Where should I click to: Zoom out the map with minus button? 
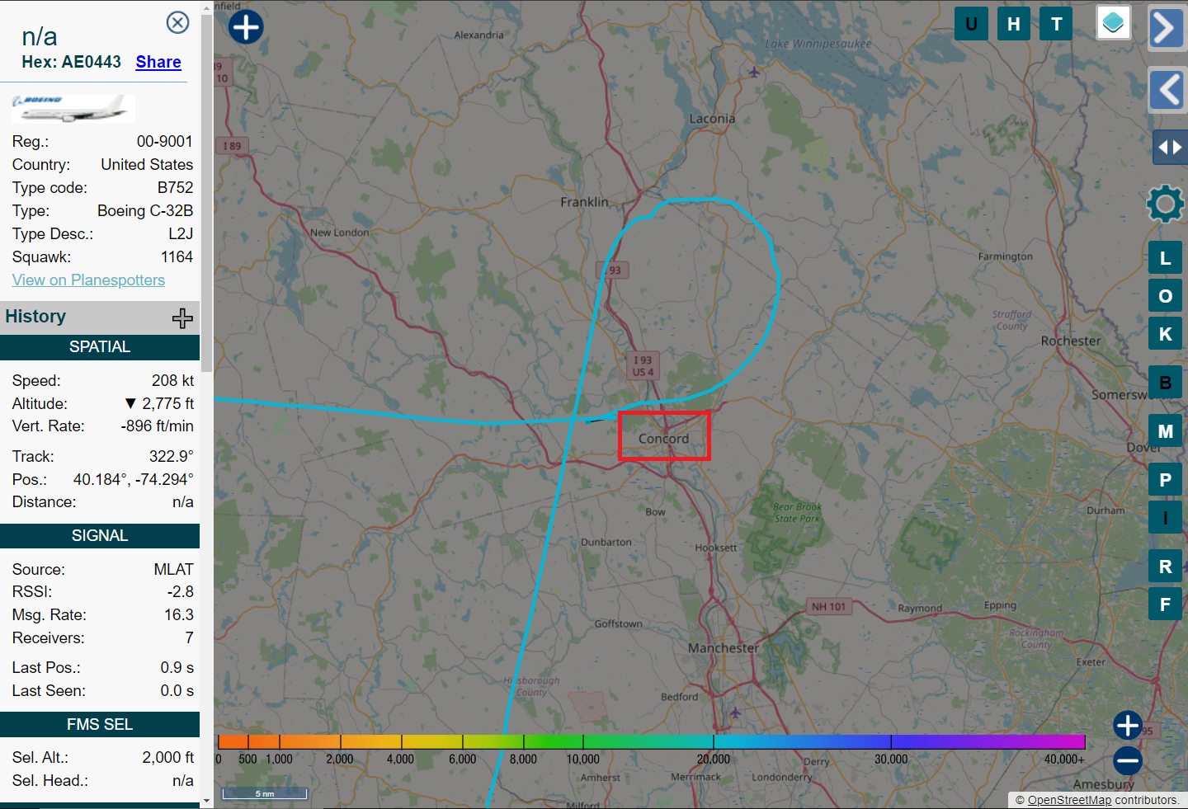pyautogui.click(x=1128, y=760)
